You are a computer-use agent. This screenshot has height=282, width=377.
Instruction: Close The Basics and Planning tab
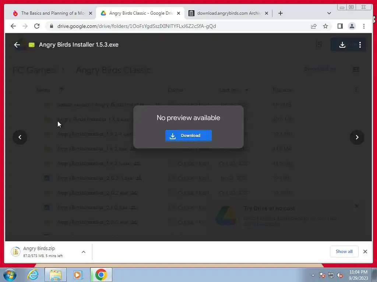point(91,13)
